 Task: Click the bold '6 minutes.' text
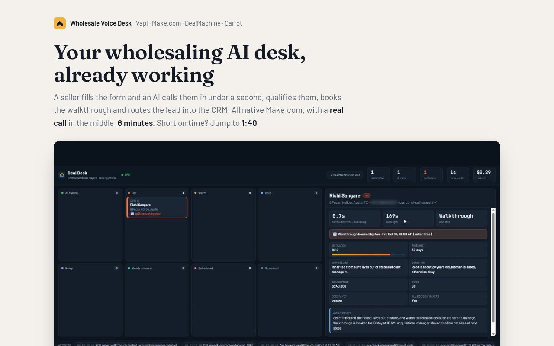click(x=136, y=123)
